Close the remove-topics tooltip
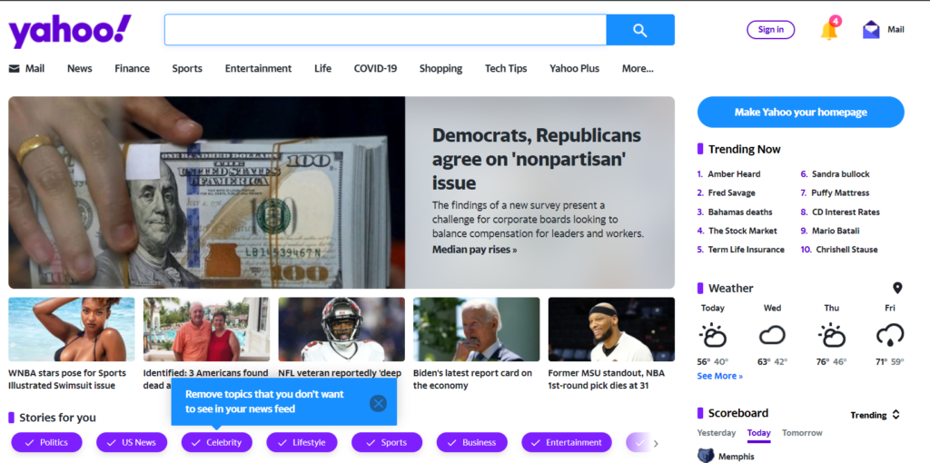Screen dimensions: 930x463 tap(378, 403)
